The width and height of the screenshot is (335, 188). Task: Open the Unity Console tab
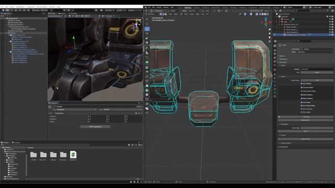point(16,143)
